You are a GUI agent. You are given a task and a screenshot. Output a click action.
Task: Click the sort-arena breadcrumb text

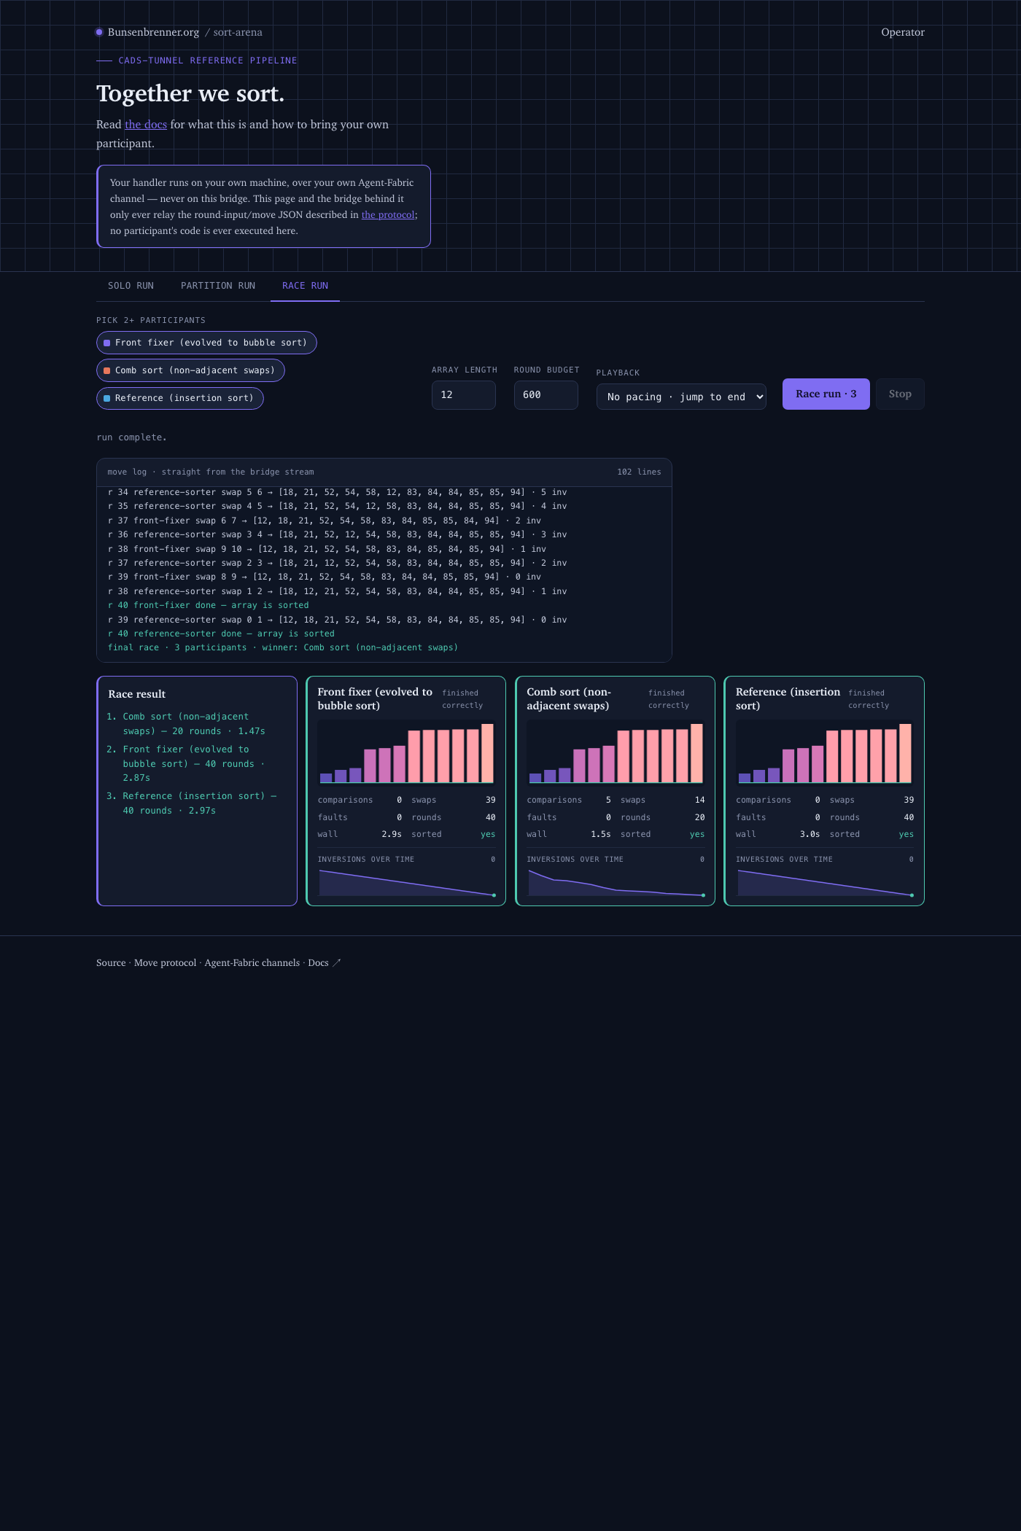coord(238,32)
